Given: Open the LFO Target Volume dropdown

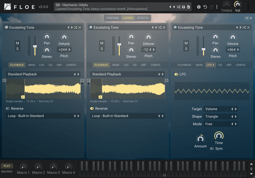Looking at the screenshot, I should click(221, 109).
